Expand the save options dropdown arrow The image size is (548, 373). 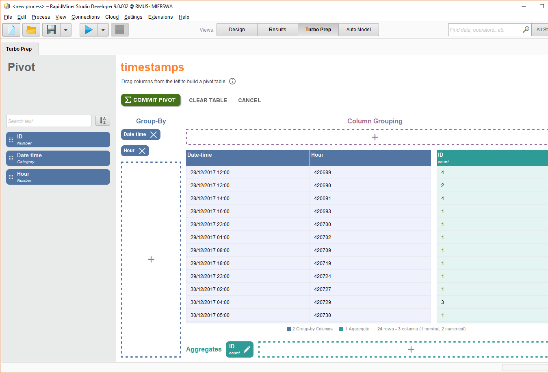[x=66, y=30]
